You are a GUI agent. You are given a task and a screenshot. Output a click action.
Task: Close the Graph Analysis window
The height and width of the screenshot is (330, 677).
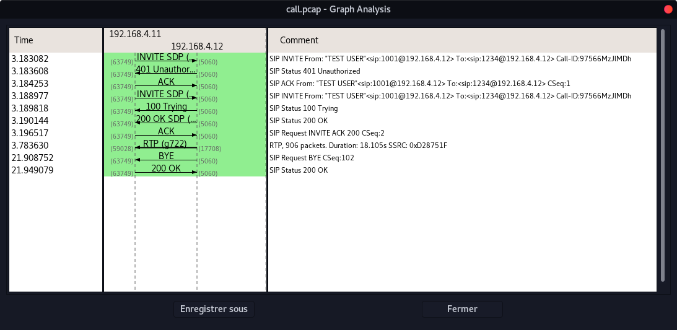(x=668, y=9)
